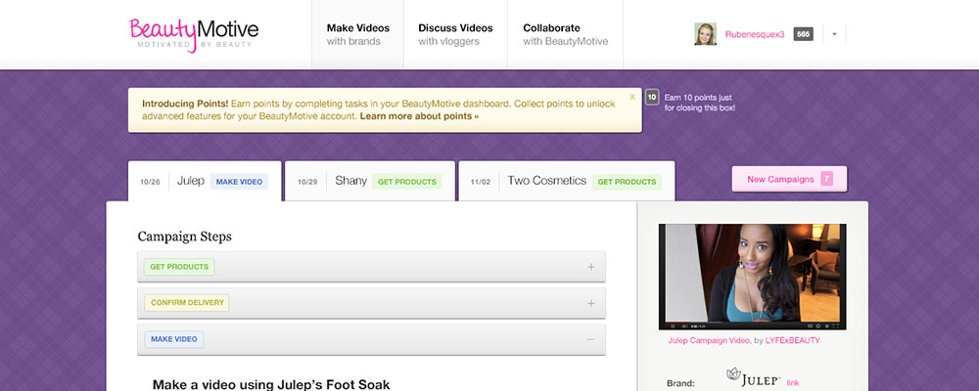Open Learn more about points link
Image resolution: width=979 pixels, height=391 pixels.
420,116
